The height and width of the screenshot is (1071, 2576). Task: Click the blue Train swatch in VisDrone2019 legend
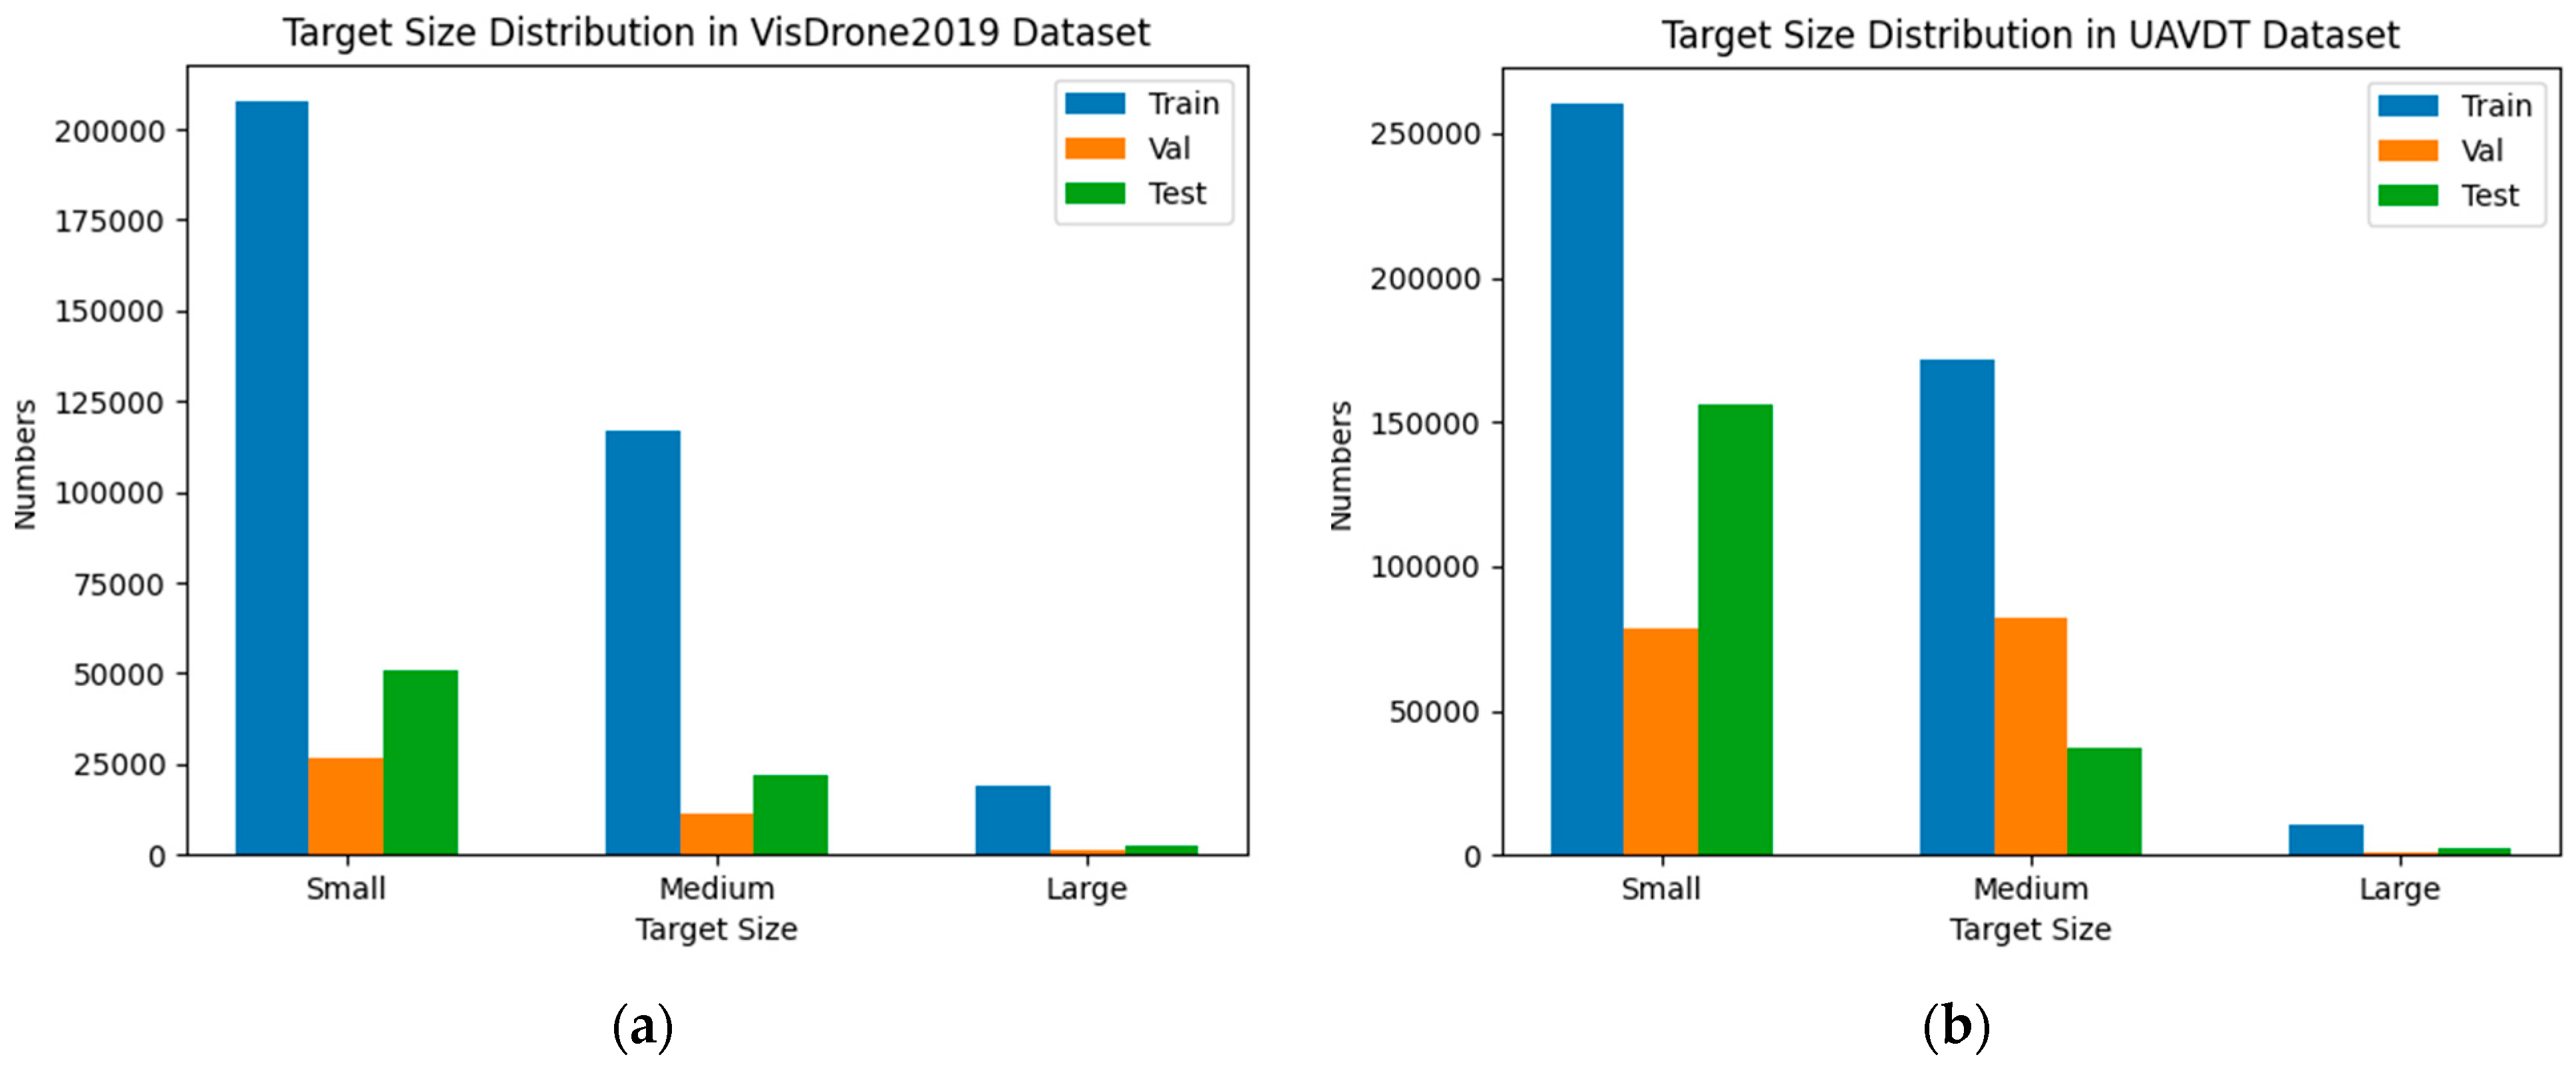coord(1095,104)
